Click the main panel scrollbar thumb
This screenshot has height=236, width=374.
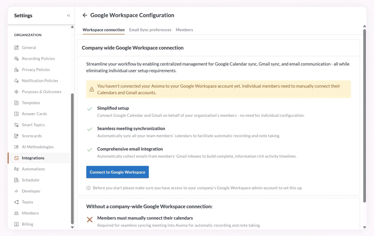pyautogui.click(x=365, y=116)
